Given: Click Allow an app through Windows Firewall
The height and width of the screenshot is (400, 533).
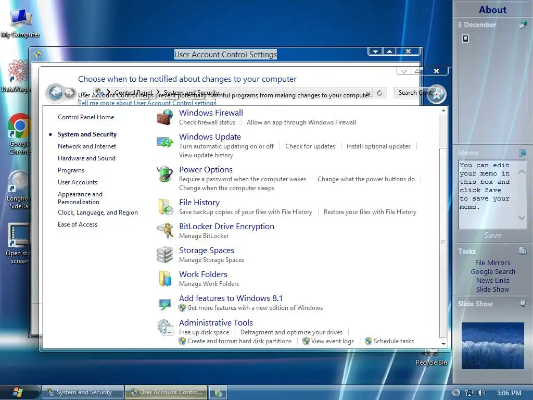Looking at the screenshot, I should pos(301,122).
